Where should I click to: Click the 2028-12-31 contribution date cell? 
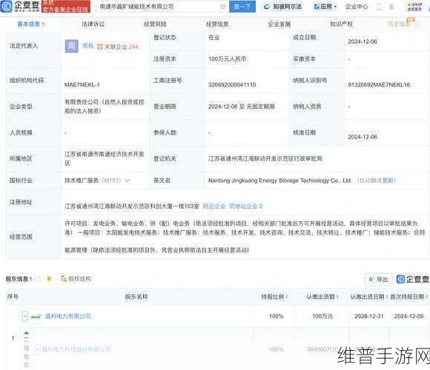(369, 317)
